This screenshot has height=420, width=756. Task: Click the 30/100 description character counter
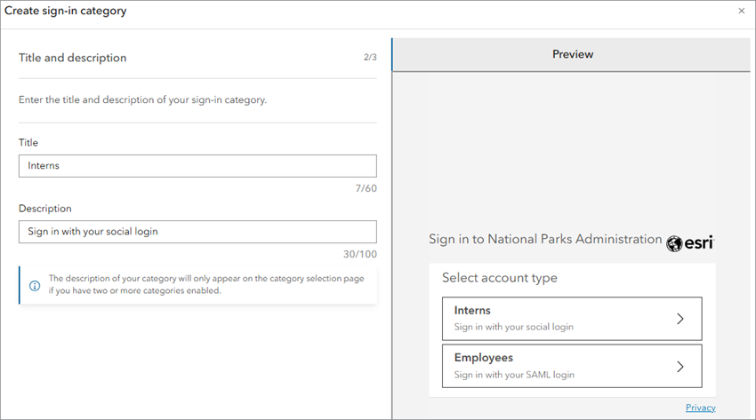tap(360, 255)
